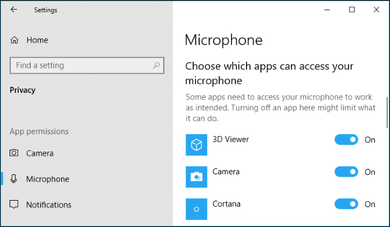Open Home settings page
390x227 pixels.
[x=37, y=40]
